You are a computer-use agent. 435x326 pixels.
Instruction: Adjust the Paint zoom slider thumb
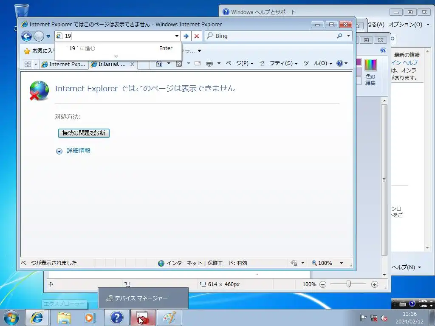click(348, 284)
